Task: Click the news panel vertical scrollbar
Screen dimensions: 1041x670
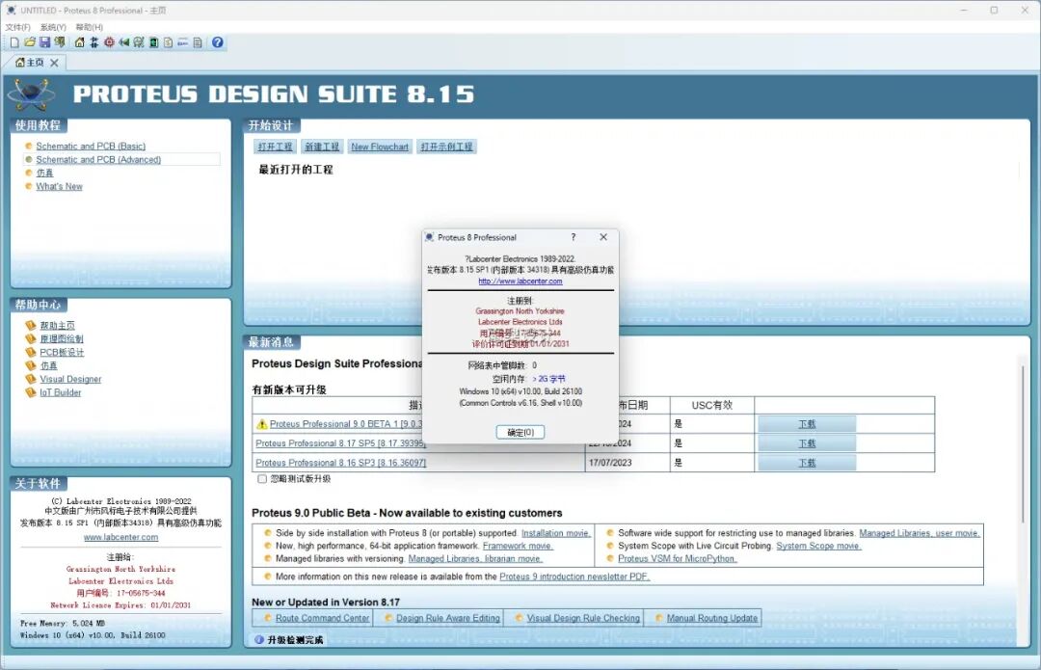Action: click(x=1022, y=482)
